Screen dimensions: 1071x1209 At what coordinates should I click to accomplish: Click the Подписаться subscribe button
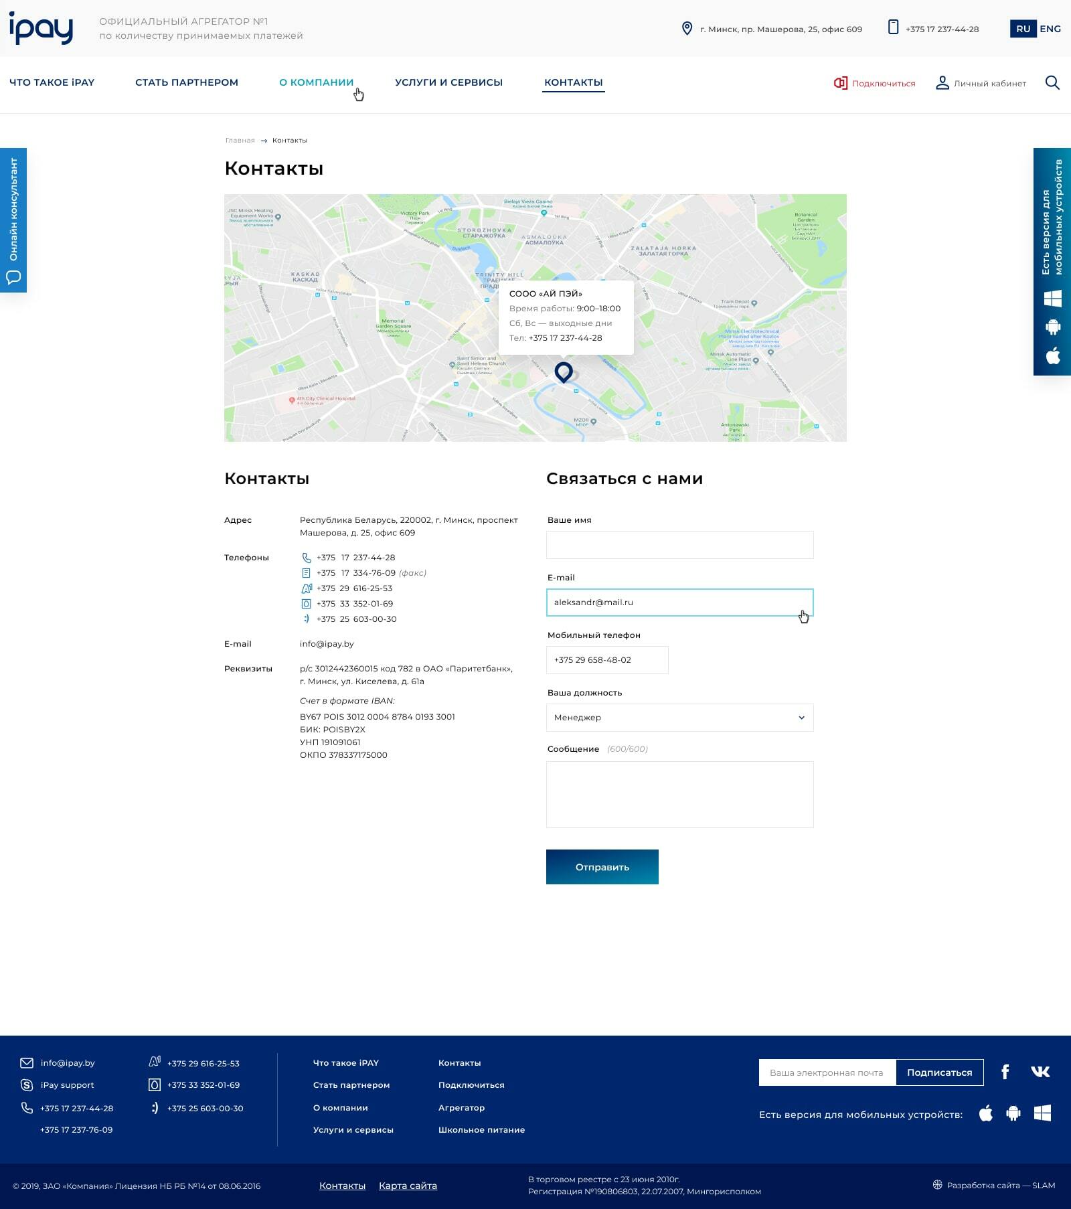click(939, 1072)
